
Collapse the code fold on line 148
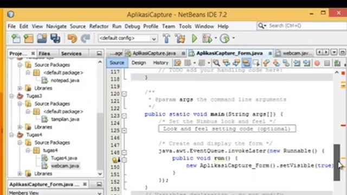click(x=124, y=153)
